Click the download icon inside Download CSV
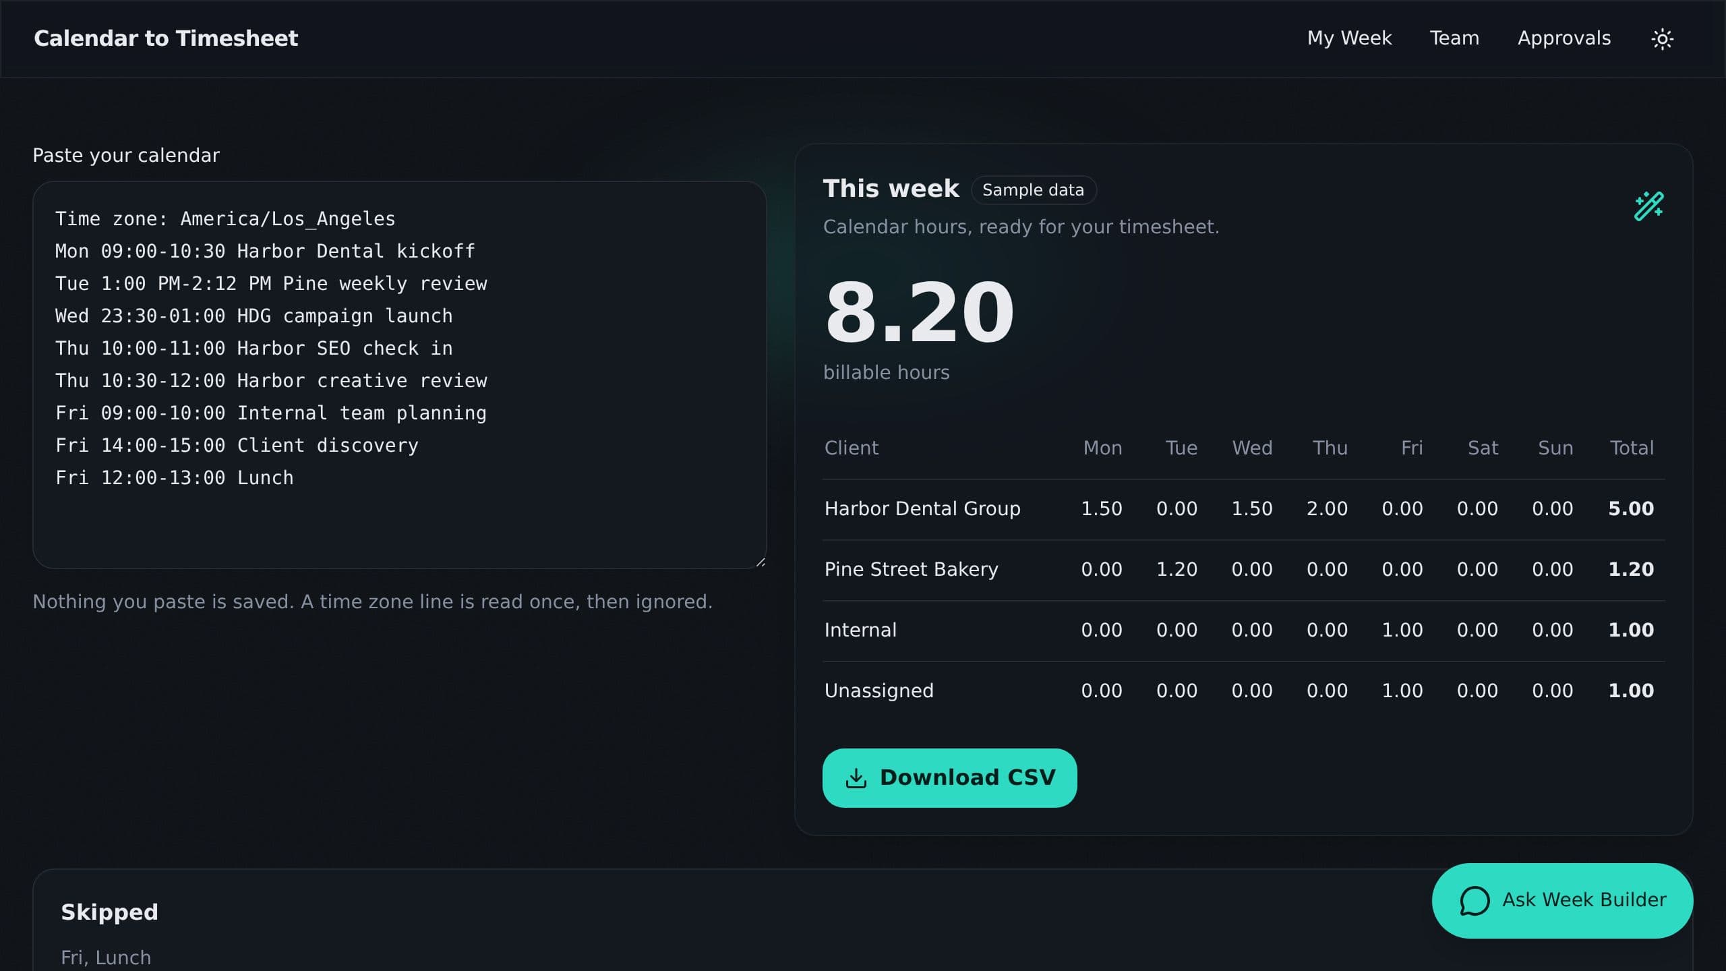This screenshot has width=1726, height=971. point(856,778)
